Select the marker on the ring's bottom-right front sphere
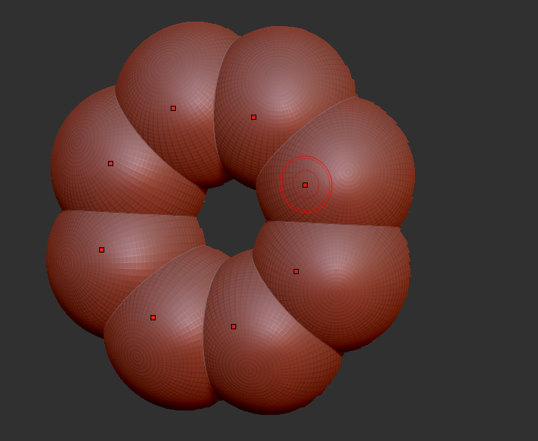 pos(234,326)
